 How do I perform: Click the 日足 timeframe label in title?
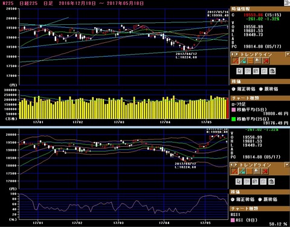(48, 3)
